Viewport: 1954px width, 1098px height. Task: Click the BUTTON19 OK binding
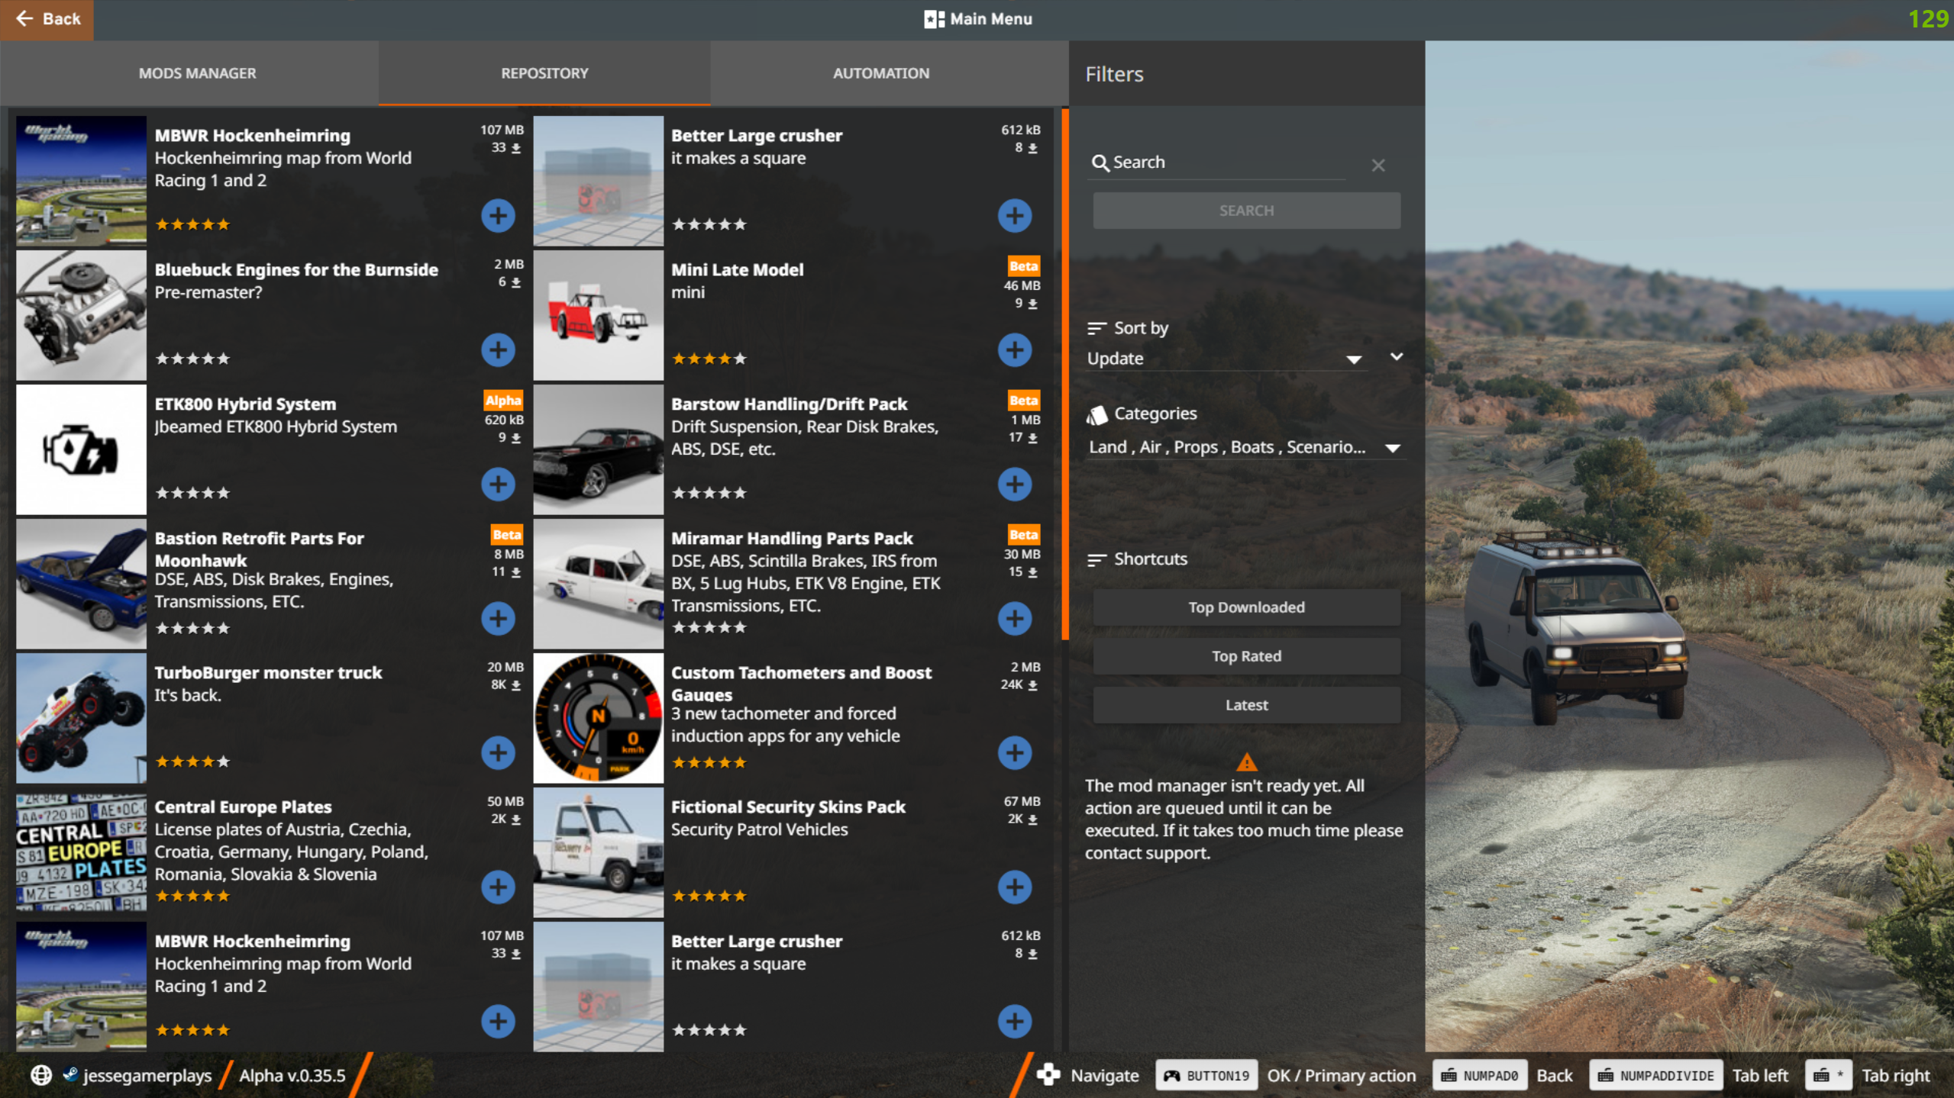point(1206,1075)
